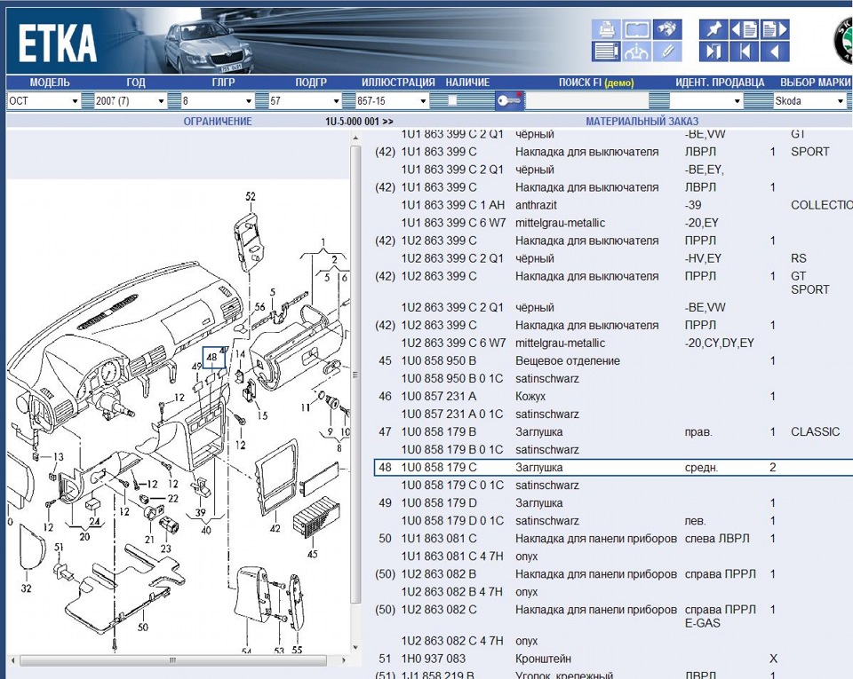Click the diagram's horizontal scrollbar thumb
This screenshot has width=853, height=679.
173,660
